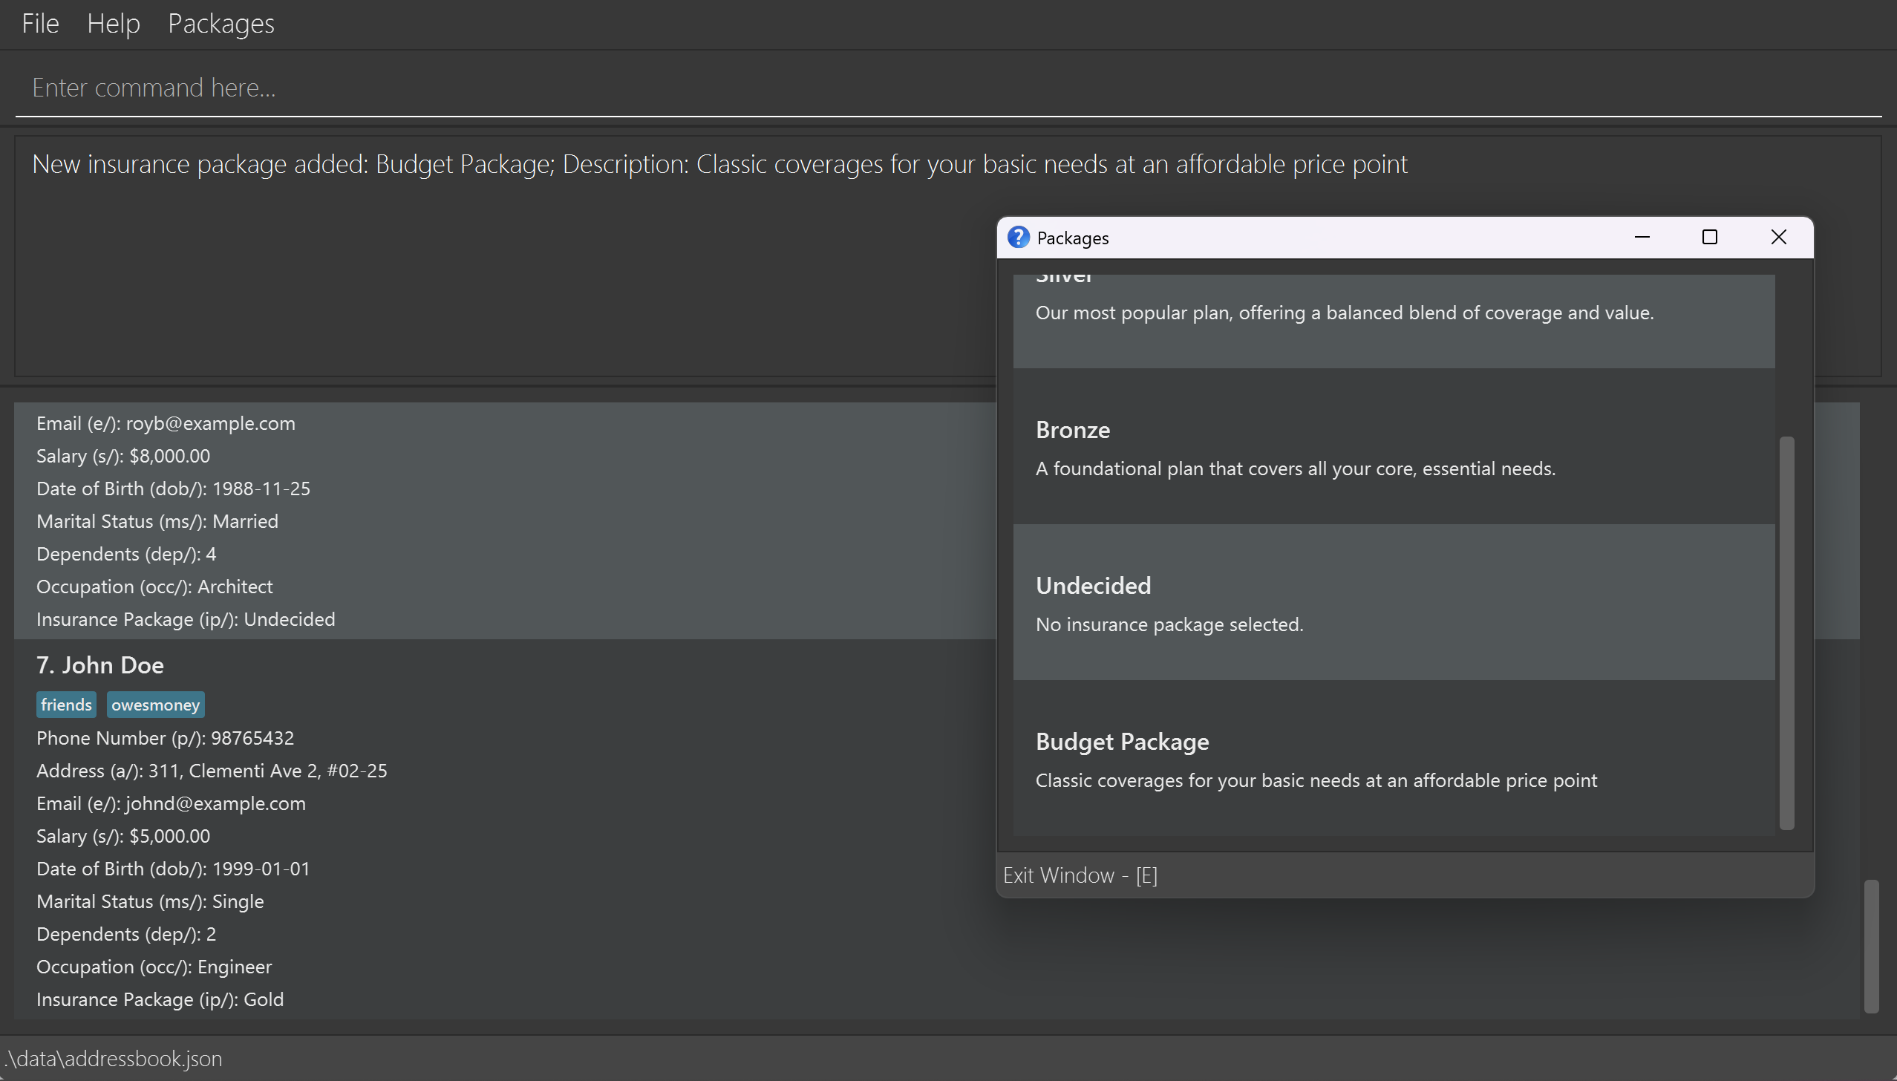Click Occupation Architect line

click(154, 587)
